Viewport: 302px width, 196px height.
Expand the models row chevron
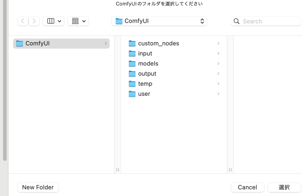[219, 64]
